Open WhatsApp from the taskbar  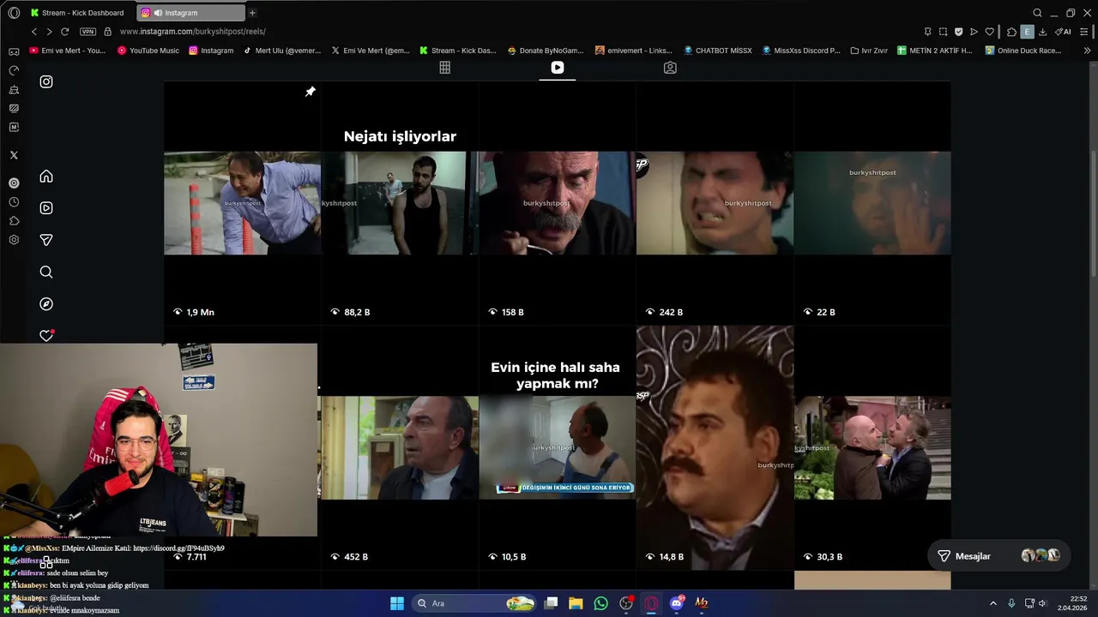pyautogui.click(x=600, y=603)
